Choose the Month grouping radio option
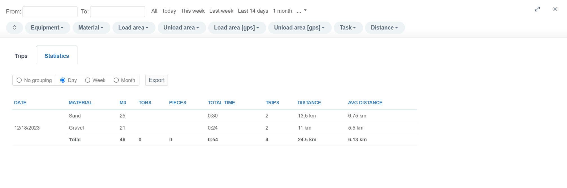The width and height of the screenshot is (567, 188). click(x=116, y=80)
